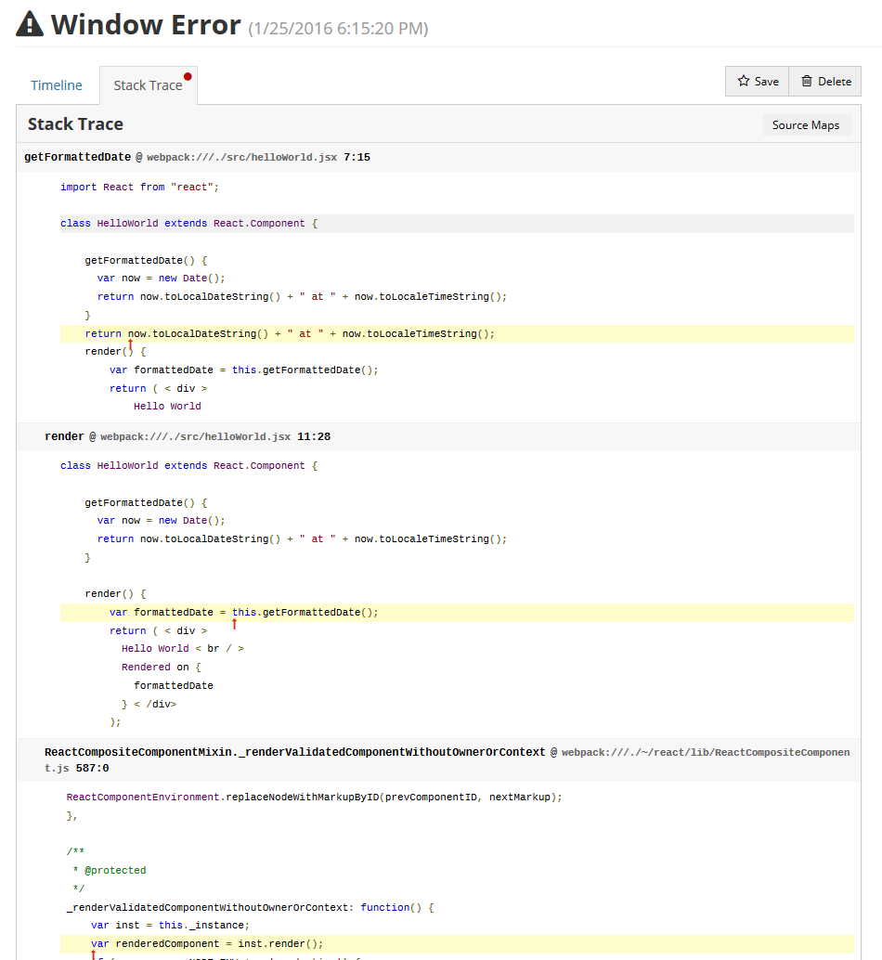Click the timestamp 1/25/2016 6:15:20 PM
This screenshot has height=960, width=882.
click(338, 29)
